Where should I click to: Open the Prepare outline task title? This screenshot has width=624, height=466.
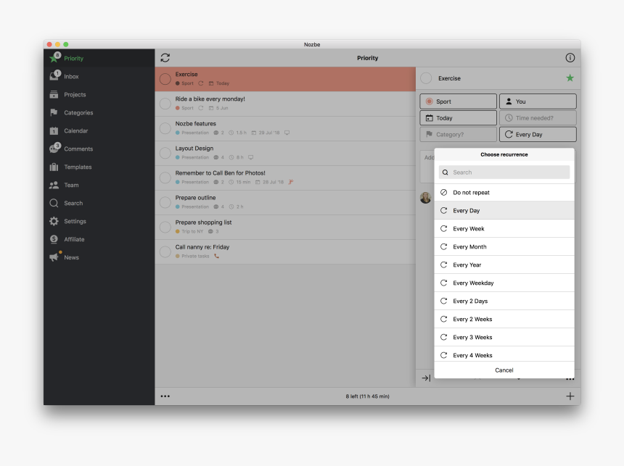[195, 198]
